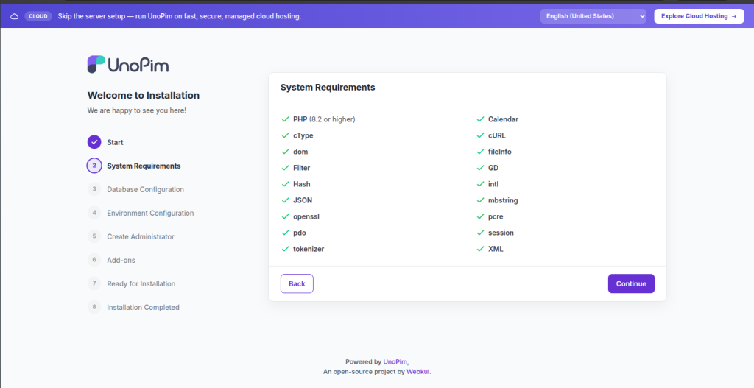Select the Ready for Installation step
The image size is (754, 388).
point(141,283)
